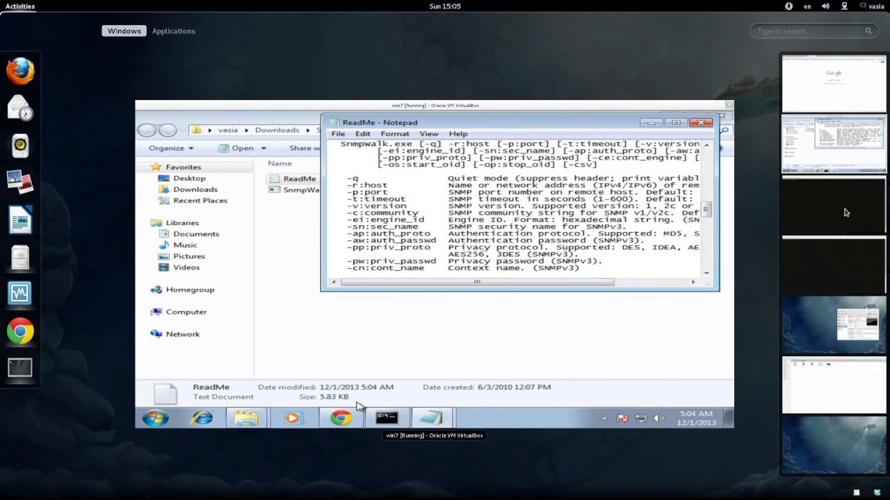The width and height of the screenshot is (890, 500).
Task: Click the Sun 15:05 clock
Action: tap(445, 6)
